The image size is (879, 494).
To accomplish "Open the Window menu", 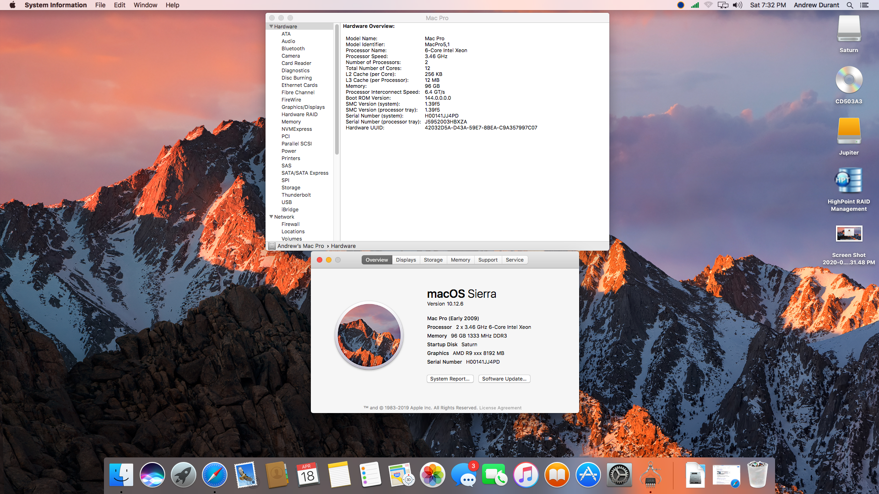I will 145,5.
